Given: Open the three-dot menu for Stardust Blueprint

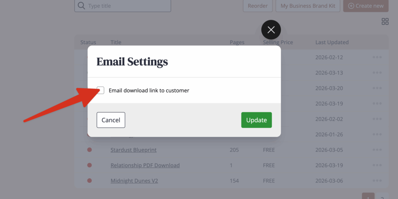Looking at the screenshot, I should pyautogui.click(x=377, y=150).
